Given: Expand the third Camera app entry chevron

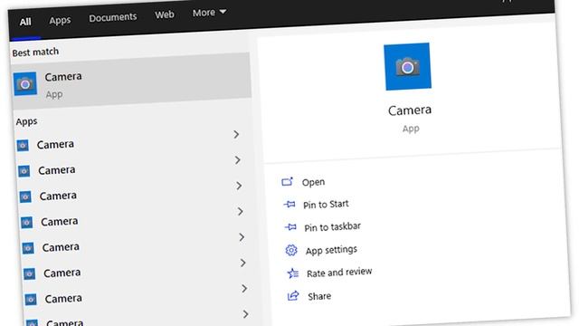Looking at the screenshot, I should 239,186.
